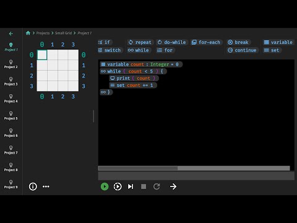Pick the do-while block from palette
This screenshot has width=297, height=223.
pos(172,42)
